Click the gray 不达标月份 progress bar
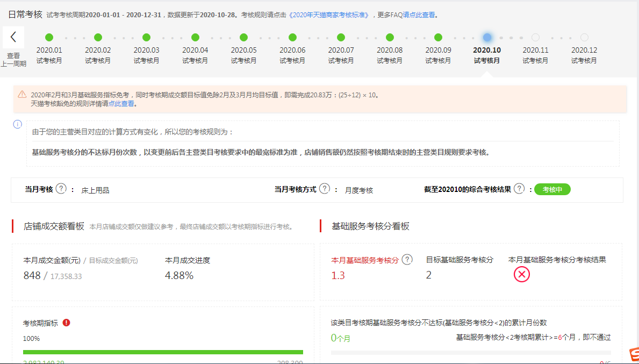Image resolution: width=639 pixels, height=364 pixels. point(471,353)
